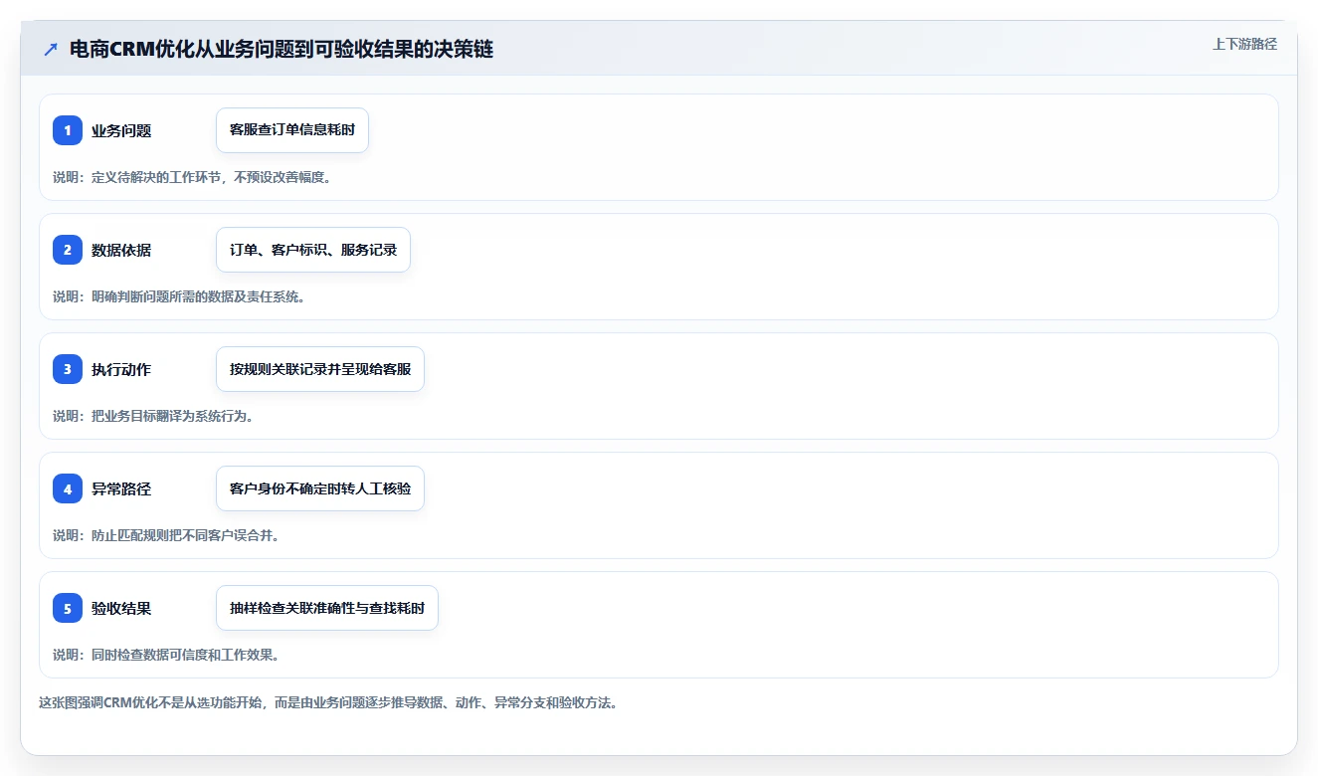This screenshot has width=1318, height=776.
Task: Click the 客户身份不确定时转人工核验 chip
Action: [320, 488]
